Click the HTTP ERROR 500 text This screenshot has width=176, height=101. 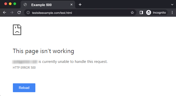24,68
